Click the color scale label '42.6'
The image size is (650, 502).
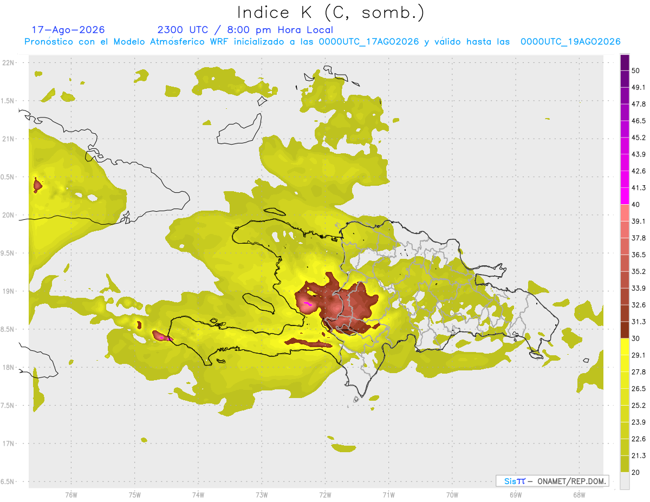(639, 171)
